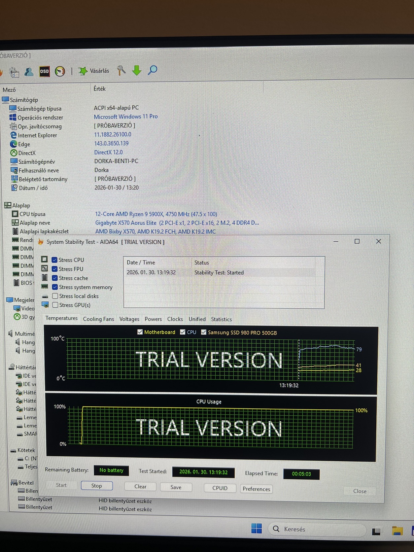Uncheck the Stress CPU checkbox
This screenshot has width=414, height=552.
point(54,260)
